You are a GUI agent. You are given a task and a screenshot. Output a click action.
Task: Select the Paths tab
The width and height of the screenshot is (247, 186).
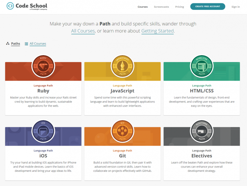16,44
